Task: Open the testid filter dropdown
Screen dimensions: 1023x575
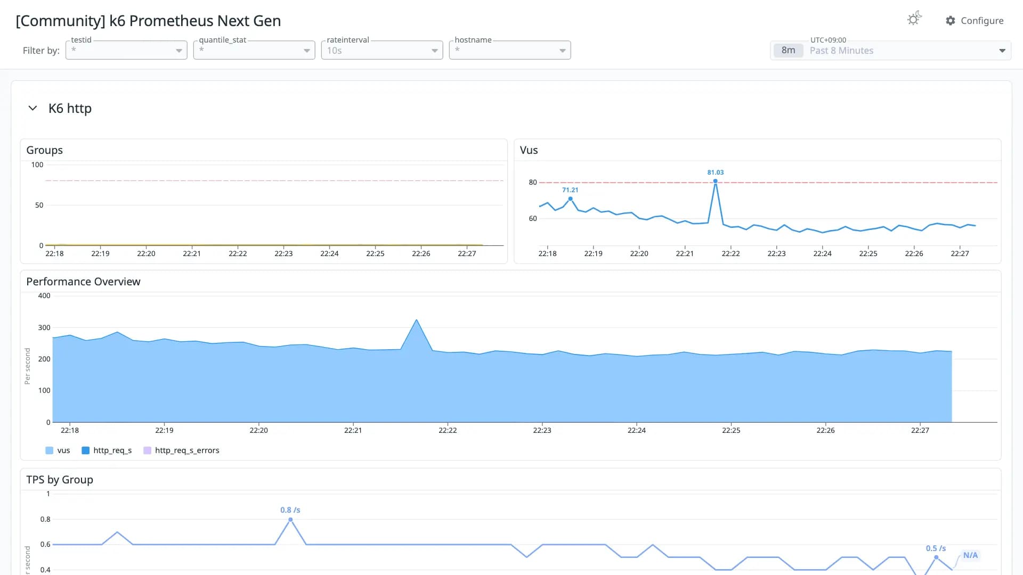Action: (126, 50)
